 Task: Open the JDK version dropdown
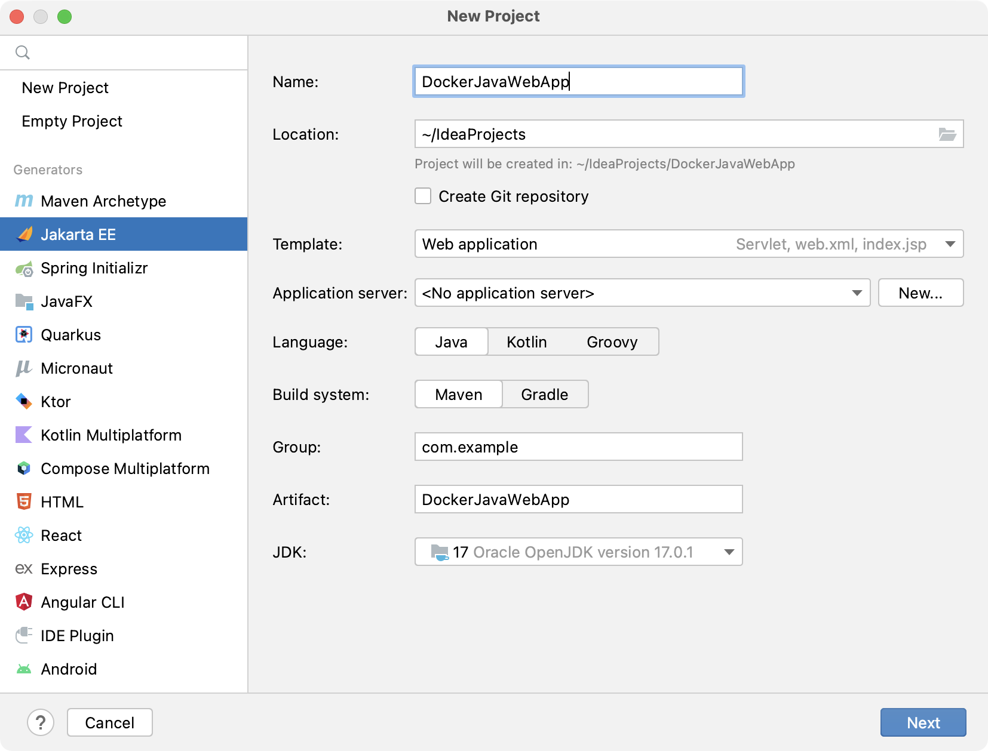coord(728,552)
